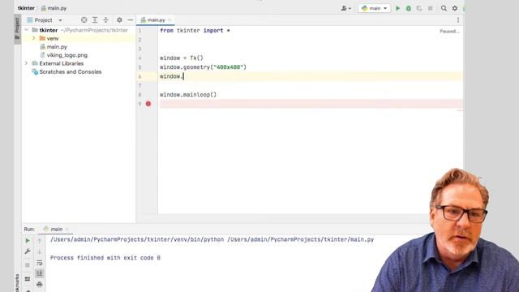Open the user account menu icon
Viewport: 519px width, 292px height.
pyautogui.click(x=346, y=8)
